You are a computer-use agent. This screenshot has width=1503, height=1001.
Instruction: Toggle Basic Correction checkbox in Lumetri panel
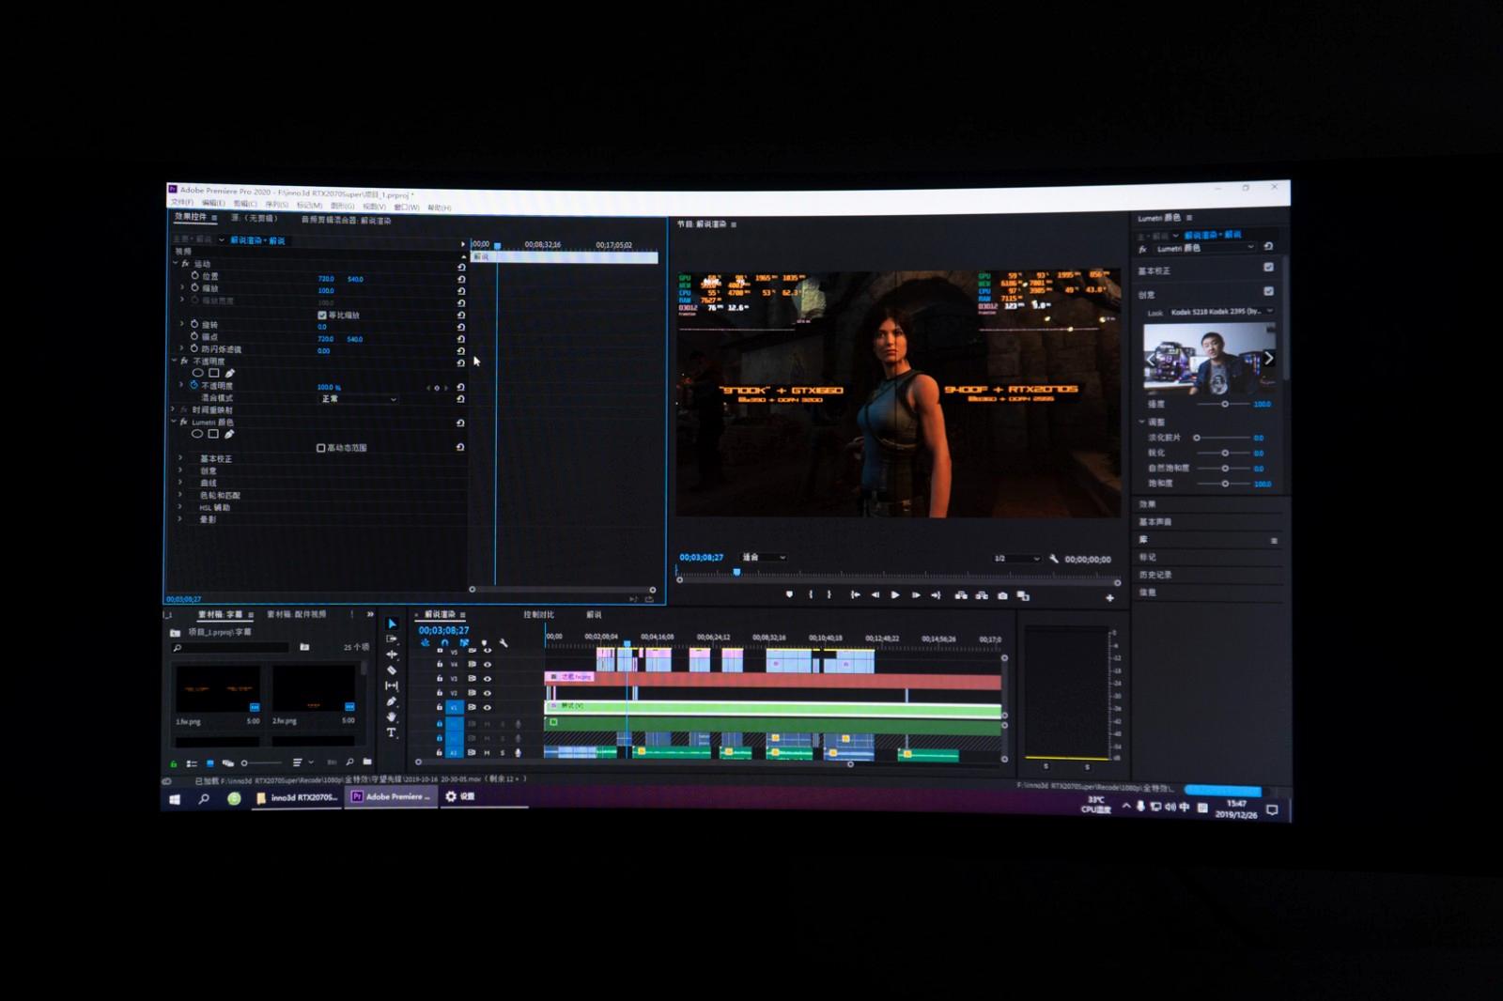(x=1268, y=268)
